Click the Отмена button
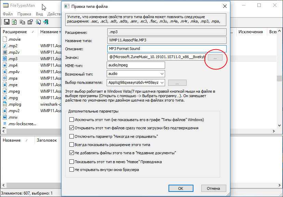Screen dimensions: 283x197 point(213,188)
